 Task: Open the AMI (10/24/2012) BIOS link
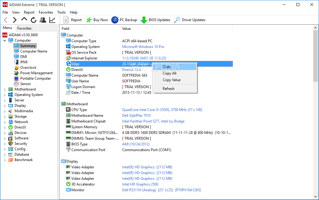[136, 144]
